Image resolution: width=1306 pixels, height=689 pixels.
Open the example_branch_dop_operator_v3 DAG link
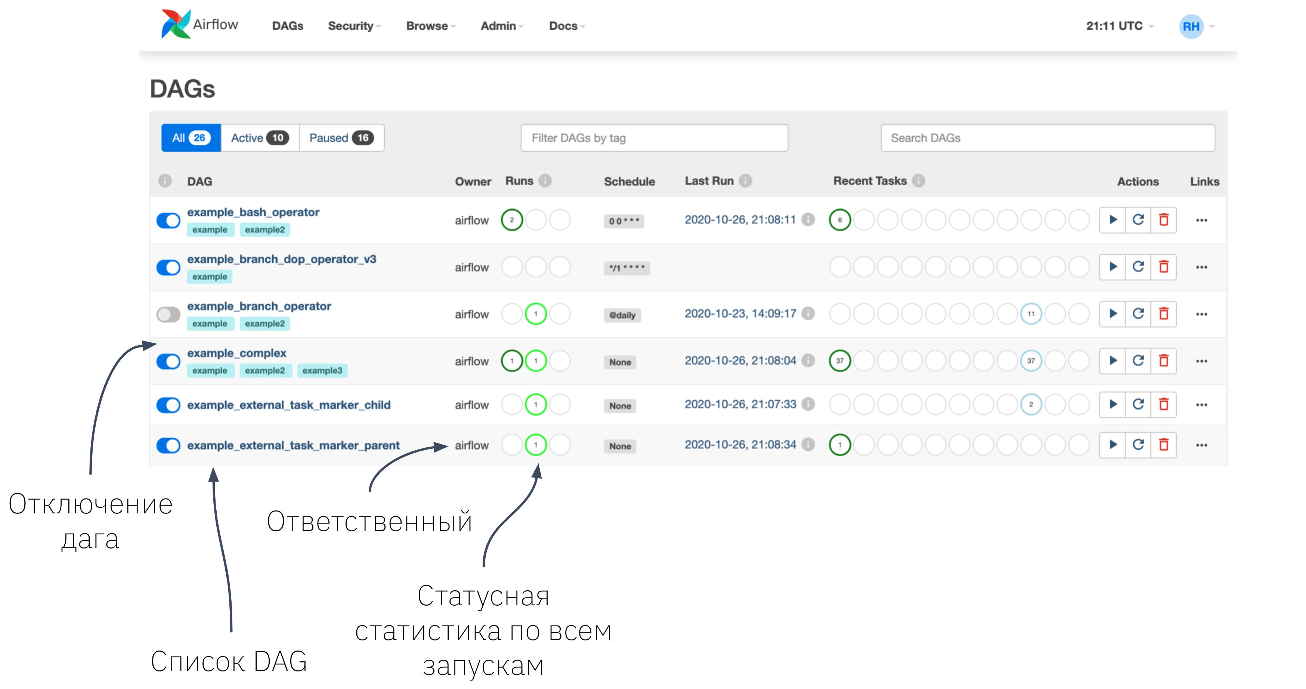[x=281, y=259]
